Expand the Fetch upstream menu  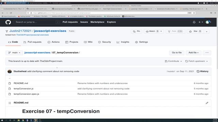click(197, 61)
